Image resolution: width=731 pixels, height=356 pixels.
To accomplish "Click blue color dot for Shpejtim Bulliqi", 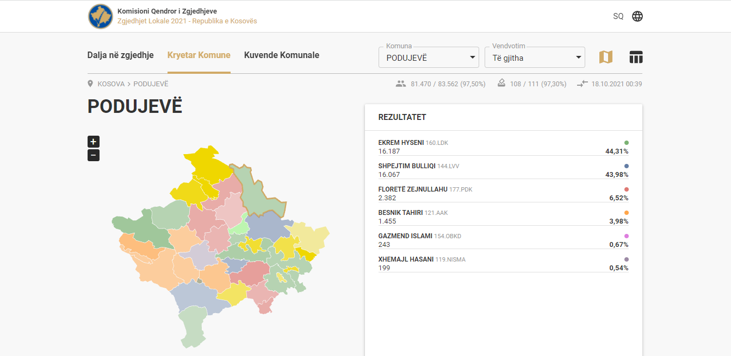I will (627, 166).
